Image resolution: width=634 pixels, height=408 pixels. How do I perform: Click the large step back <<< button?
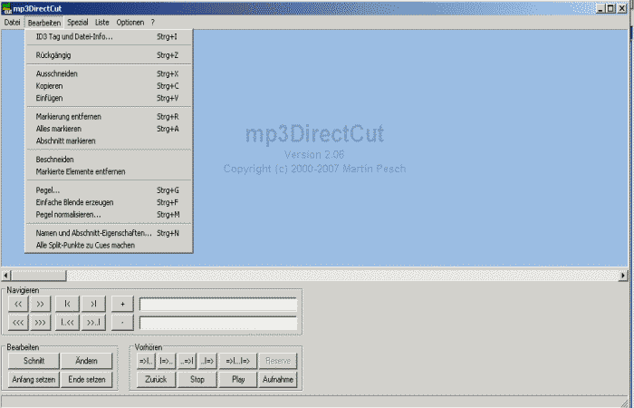click(18, 323)
